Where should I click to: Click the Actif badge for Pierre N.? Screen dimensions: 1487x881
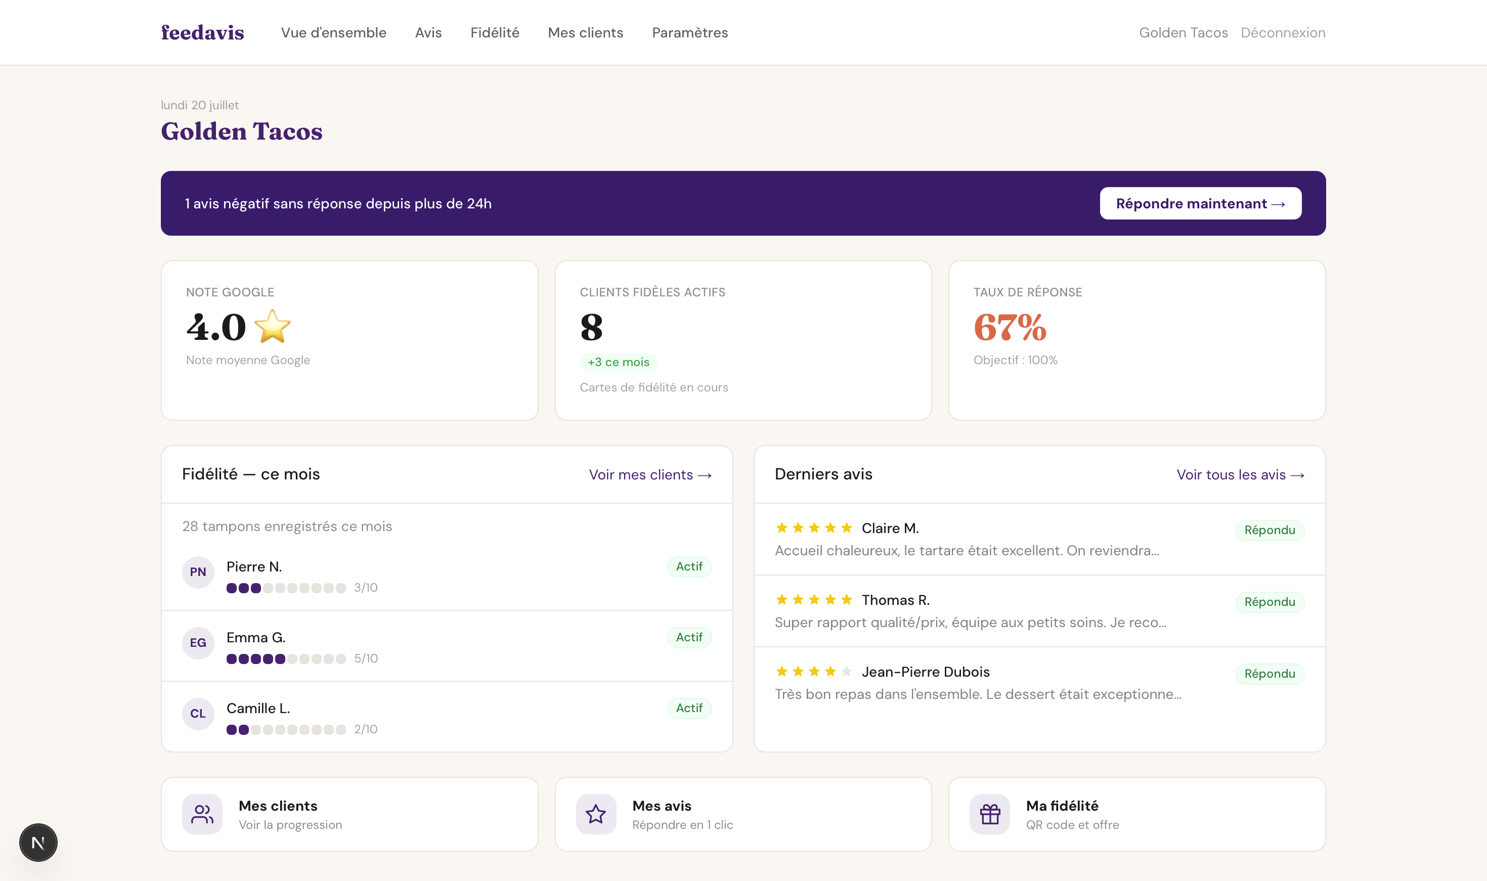pyautogui.click(x=689, y=566)
